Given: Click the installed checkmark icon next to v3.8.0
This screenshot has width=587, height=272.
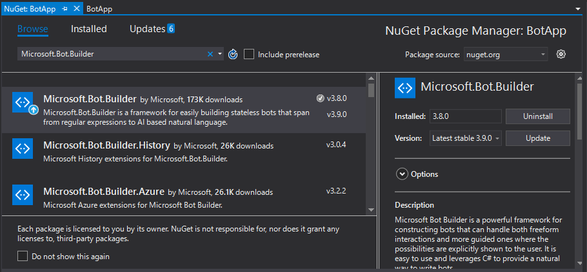Looking at the screenshot, I should point(320,98).
